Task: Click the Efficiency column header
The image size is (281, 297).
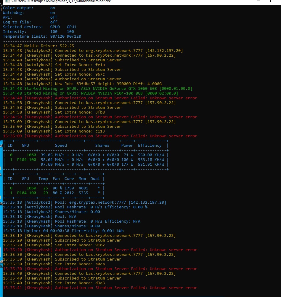Action: (x=150, y=146)
